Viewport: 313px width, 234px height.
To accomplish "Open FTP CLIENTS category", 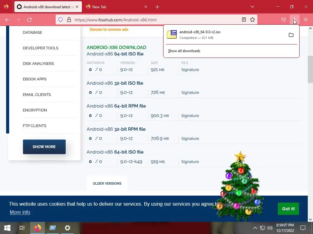I will (x=35, y=126).
